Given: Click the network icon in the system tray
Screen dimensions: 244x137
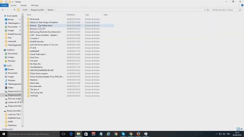Looking at the screenshot, I should point(220,134).
